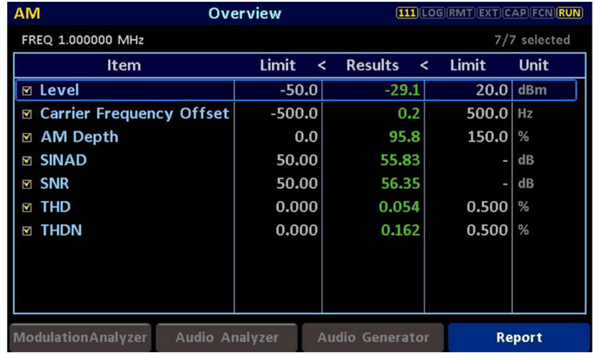
Task: Click the CAP status indicator
Action: [x=516, y=13]
